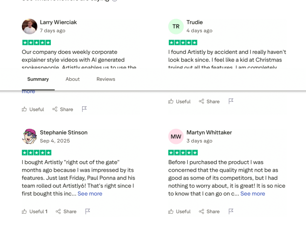Expand Stephanie Stinson's review with See more
Viewport: 306px width, 230px height.
coord(90,194)
